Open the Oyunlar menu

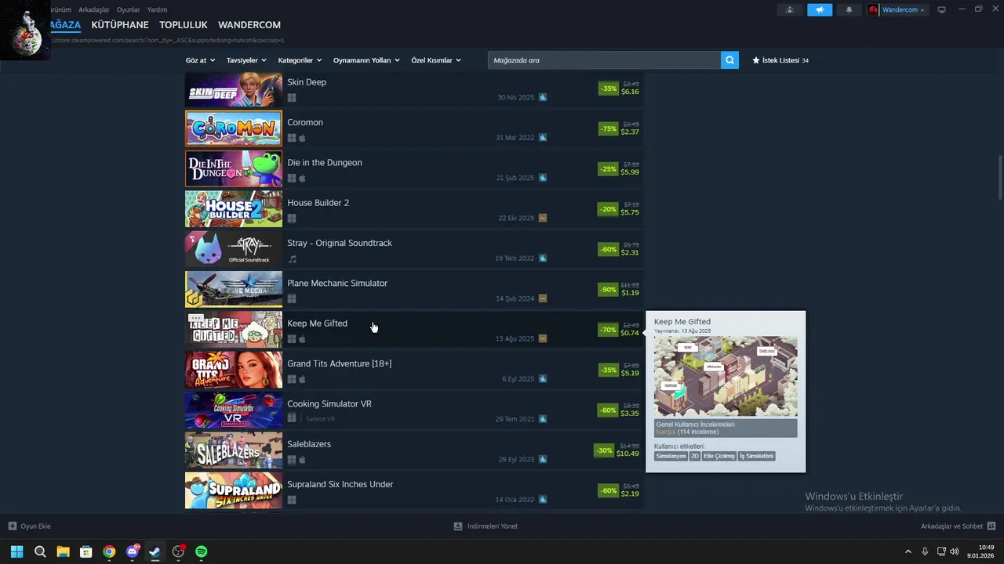[x=129, y=9]
